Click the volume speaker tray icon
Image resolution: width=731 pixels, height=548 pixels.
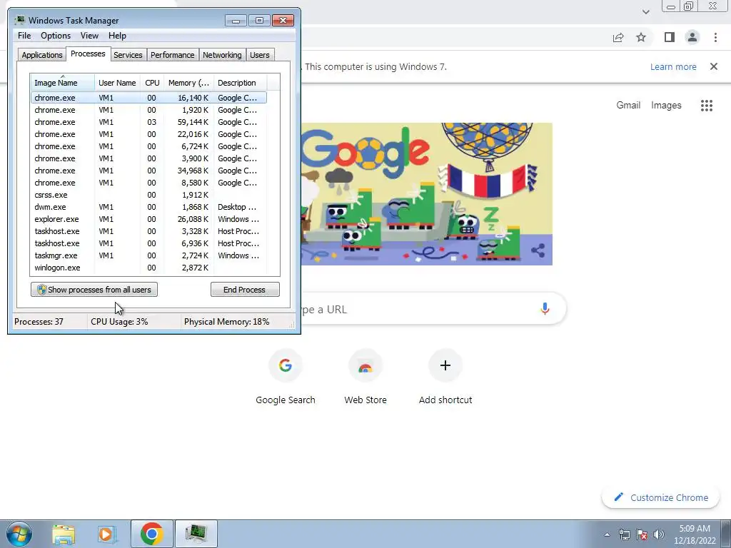[x=659, y=534]
